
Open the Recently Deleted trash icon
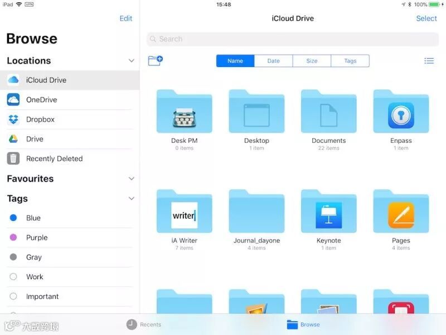13,159
